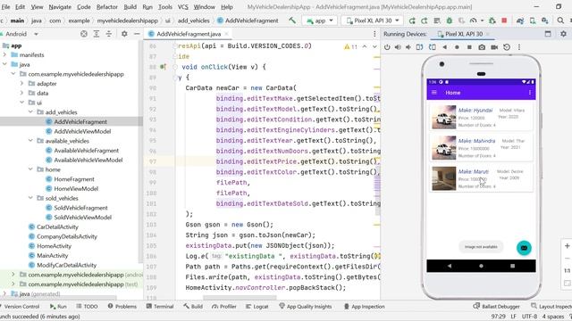Image resolution: width=572 pixels, height=321 pixels.
Task: Click the Debug app bug icon
Action: pos(450,21)
